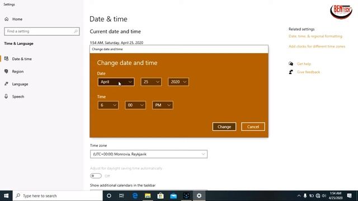Click the network globe tray icon
This screenshot has width=358, height=201.
click(x=318, y=196)
